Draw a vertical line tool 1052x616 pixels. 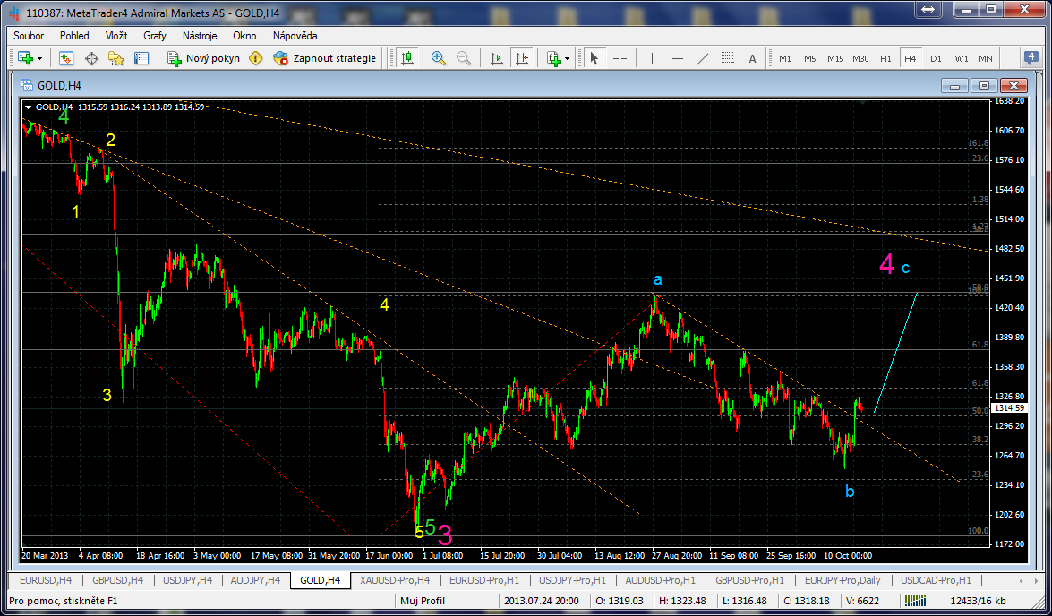coord(652,58)
